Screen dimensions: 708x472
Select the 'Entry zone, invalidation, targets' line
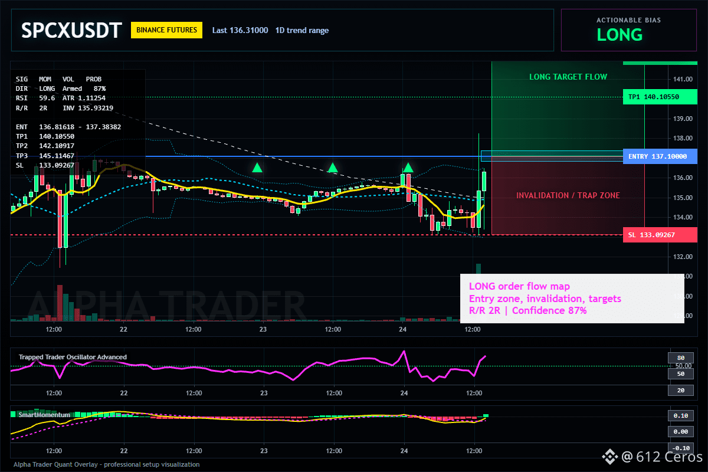click(545, 299)
